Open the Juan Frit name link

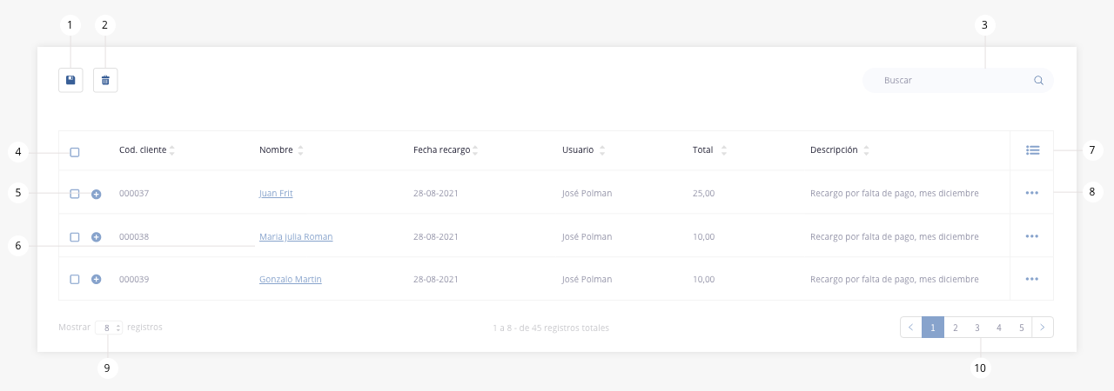click(276, 193)
